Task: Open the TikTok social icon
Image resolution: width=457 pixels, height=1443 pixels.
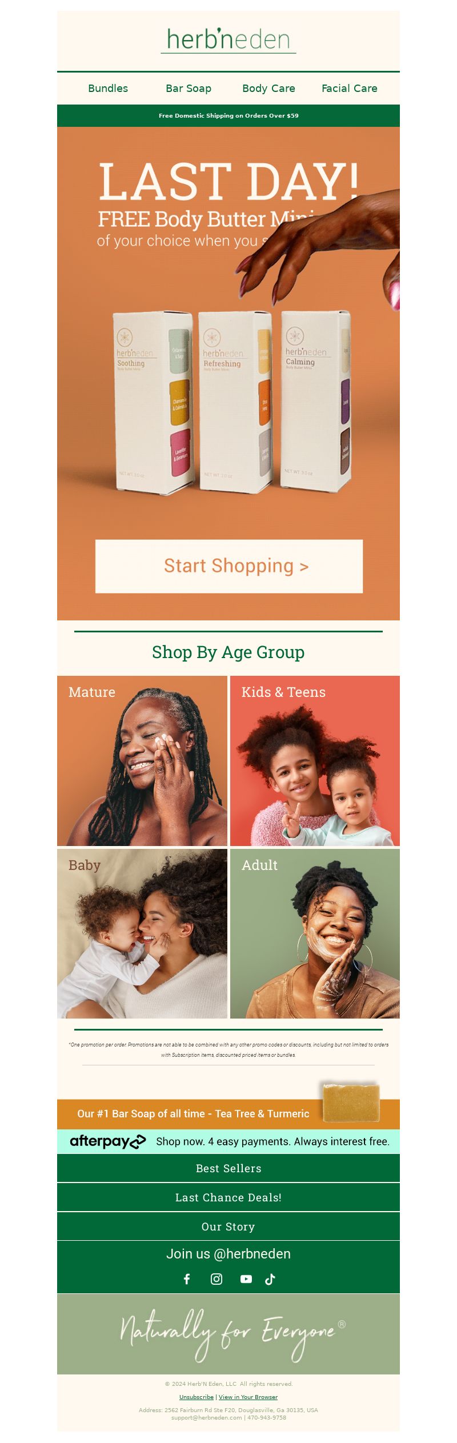Action: tap(270, 1278)
